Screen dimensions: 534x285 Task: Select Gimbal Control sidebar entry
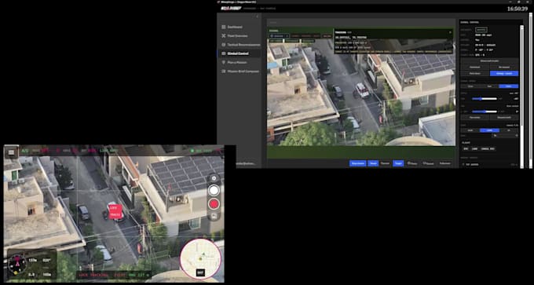coord(239,53)
